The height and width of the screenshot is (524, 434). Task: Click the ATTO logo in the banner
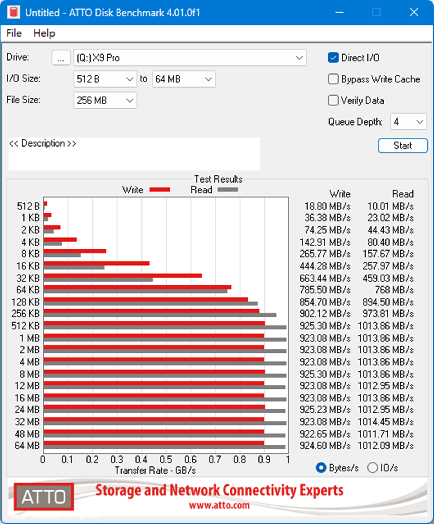(x=44, y=496)
